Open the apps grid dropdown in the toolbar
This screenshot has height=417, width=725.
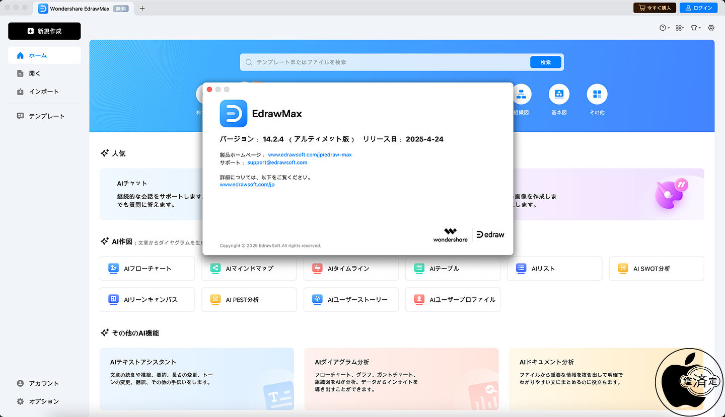(x=680, y=28)
